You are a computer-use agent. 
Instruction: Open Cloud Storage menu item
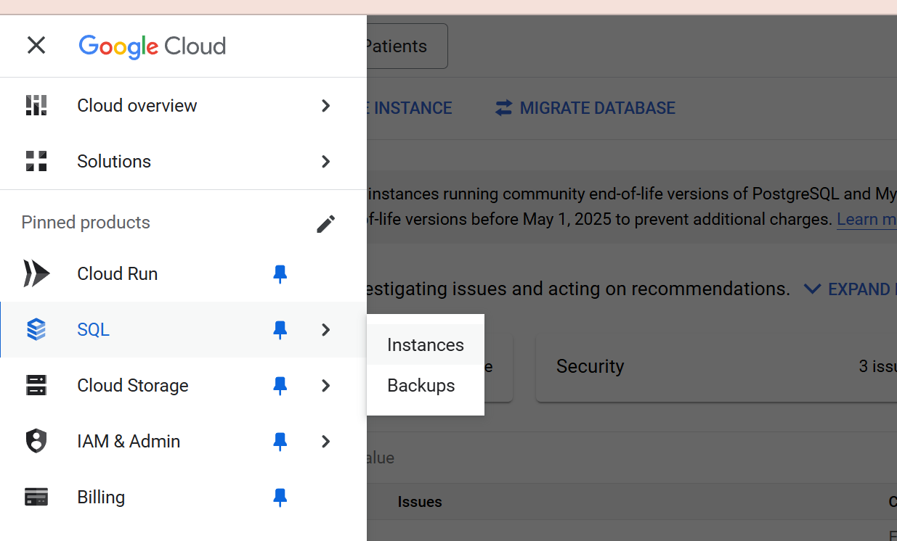pyautogui.click(x=183, y=385)
